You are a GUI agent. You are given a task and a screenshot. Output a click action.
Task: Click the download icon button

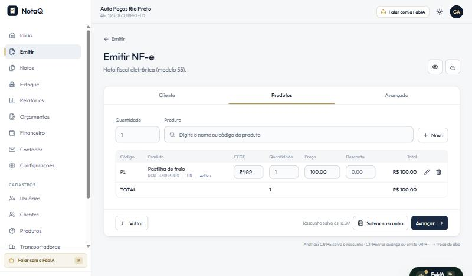[x=453, y=67]
